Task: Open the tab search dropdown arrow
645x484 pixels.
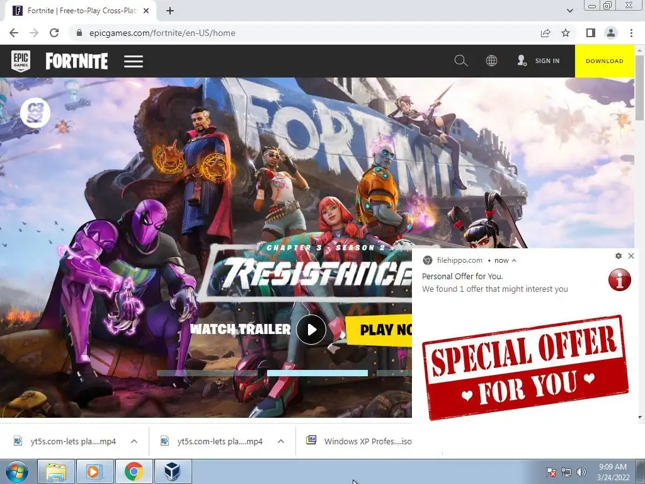Action: tap(569, 11)
